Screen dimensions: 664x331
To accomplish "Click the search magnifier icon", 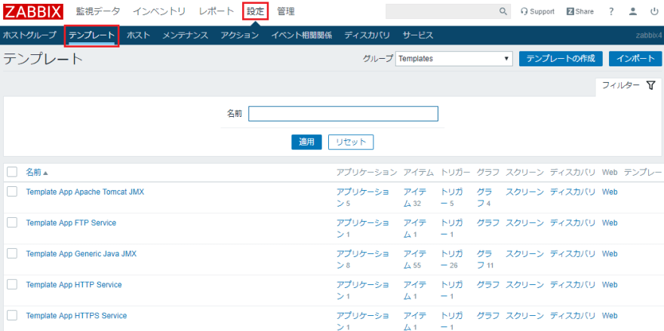I will [503, 11].
